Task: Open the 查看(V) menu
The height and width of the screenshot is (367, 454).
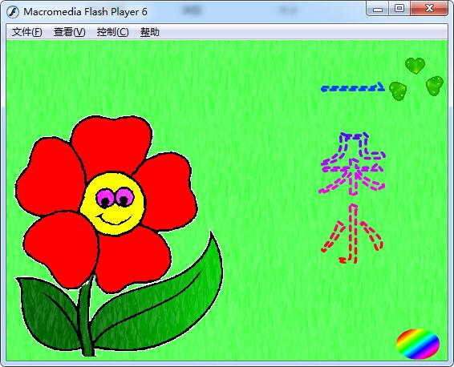Action: click(70, 32)
